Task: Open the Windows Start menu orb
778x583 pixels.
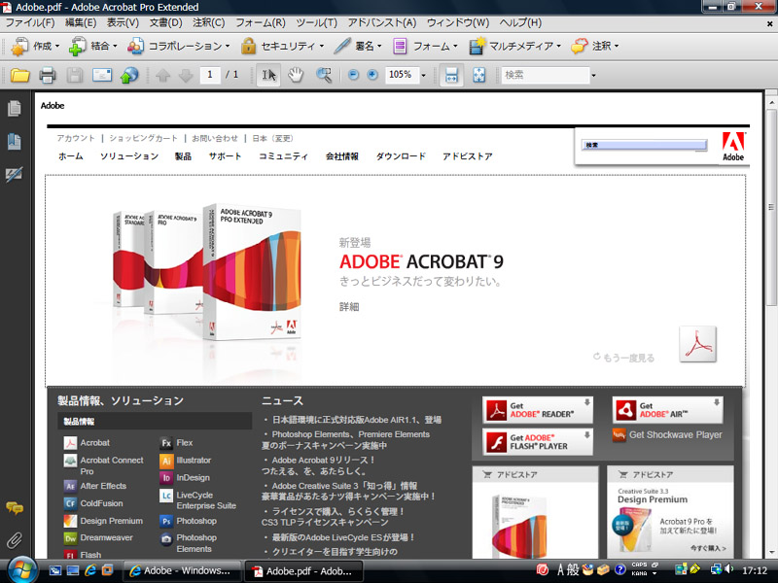Action: click(x=20, y=570)
